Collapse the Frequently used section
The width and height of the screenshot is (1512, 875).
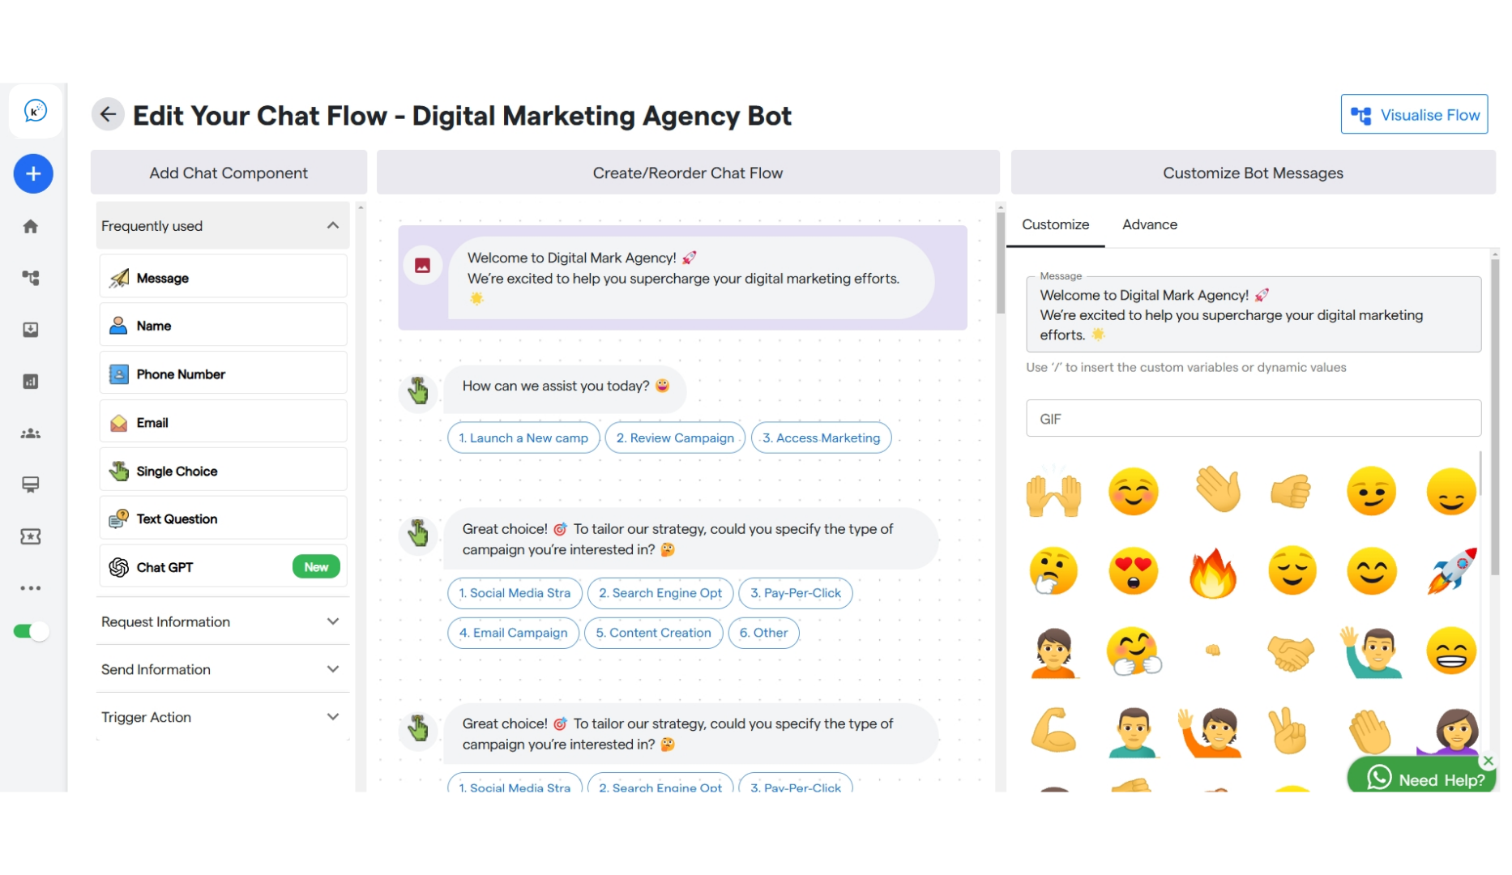coord(223,225)
